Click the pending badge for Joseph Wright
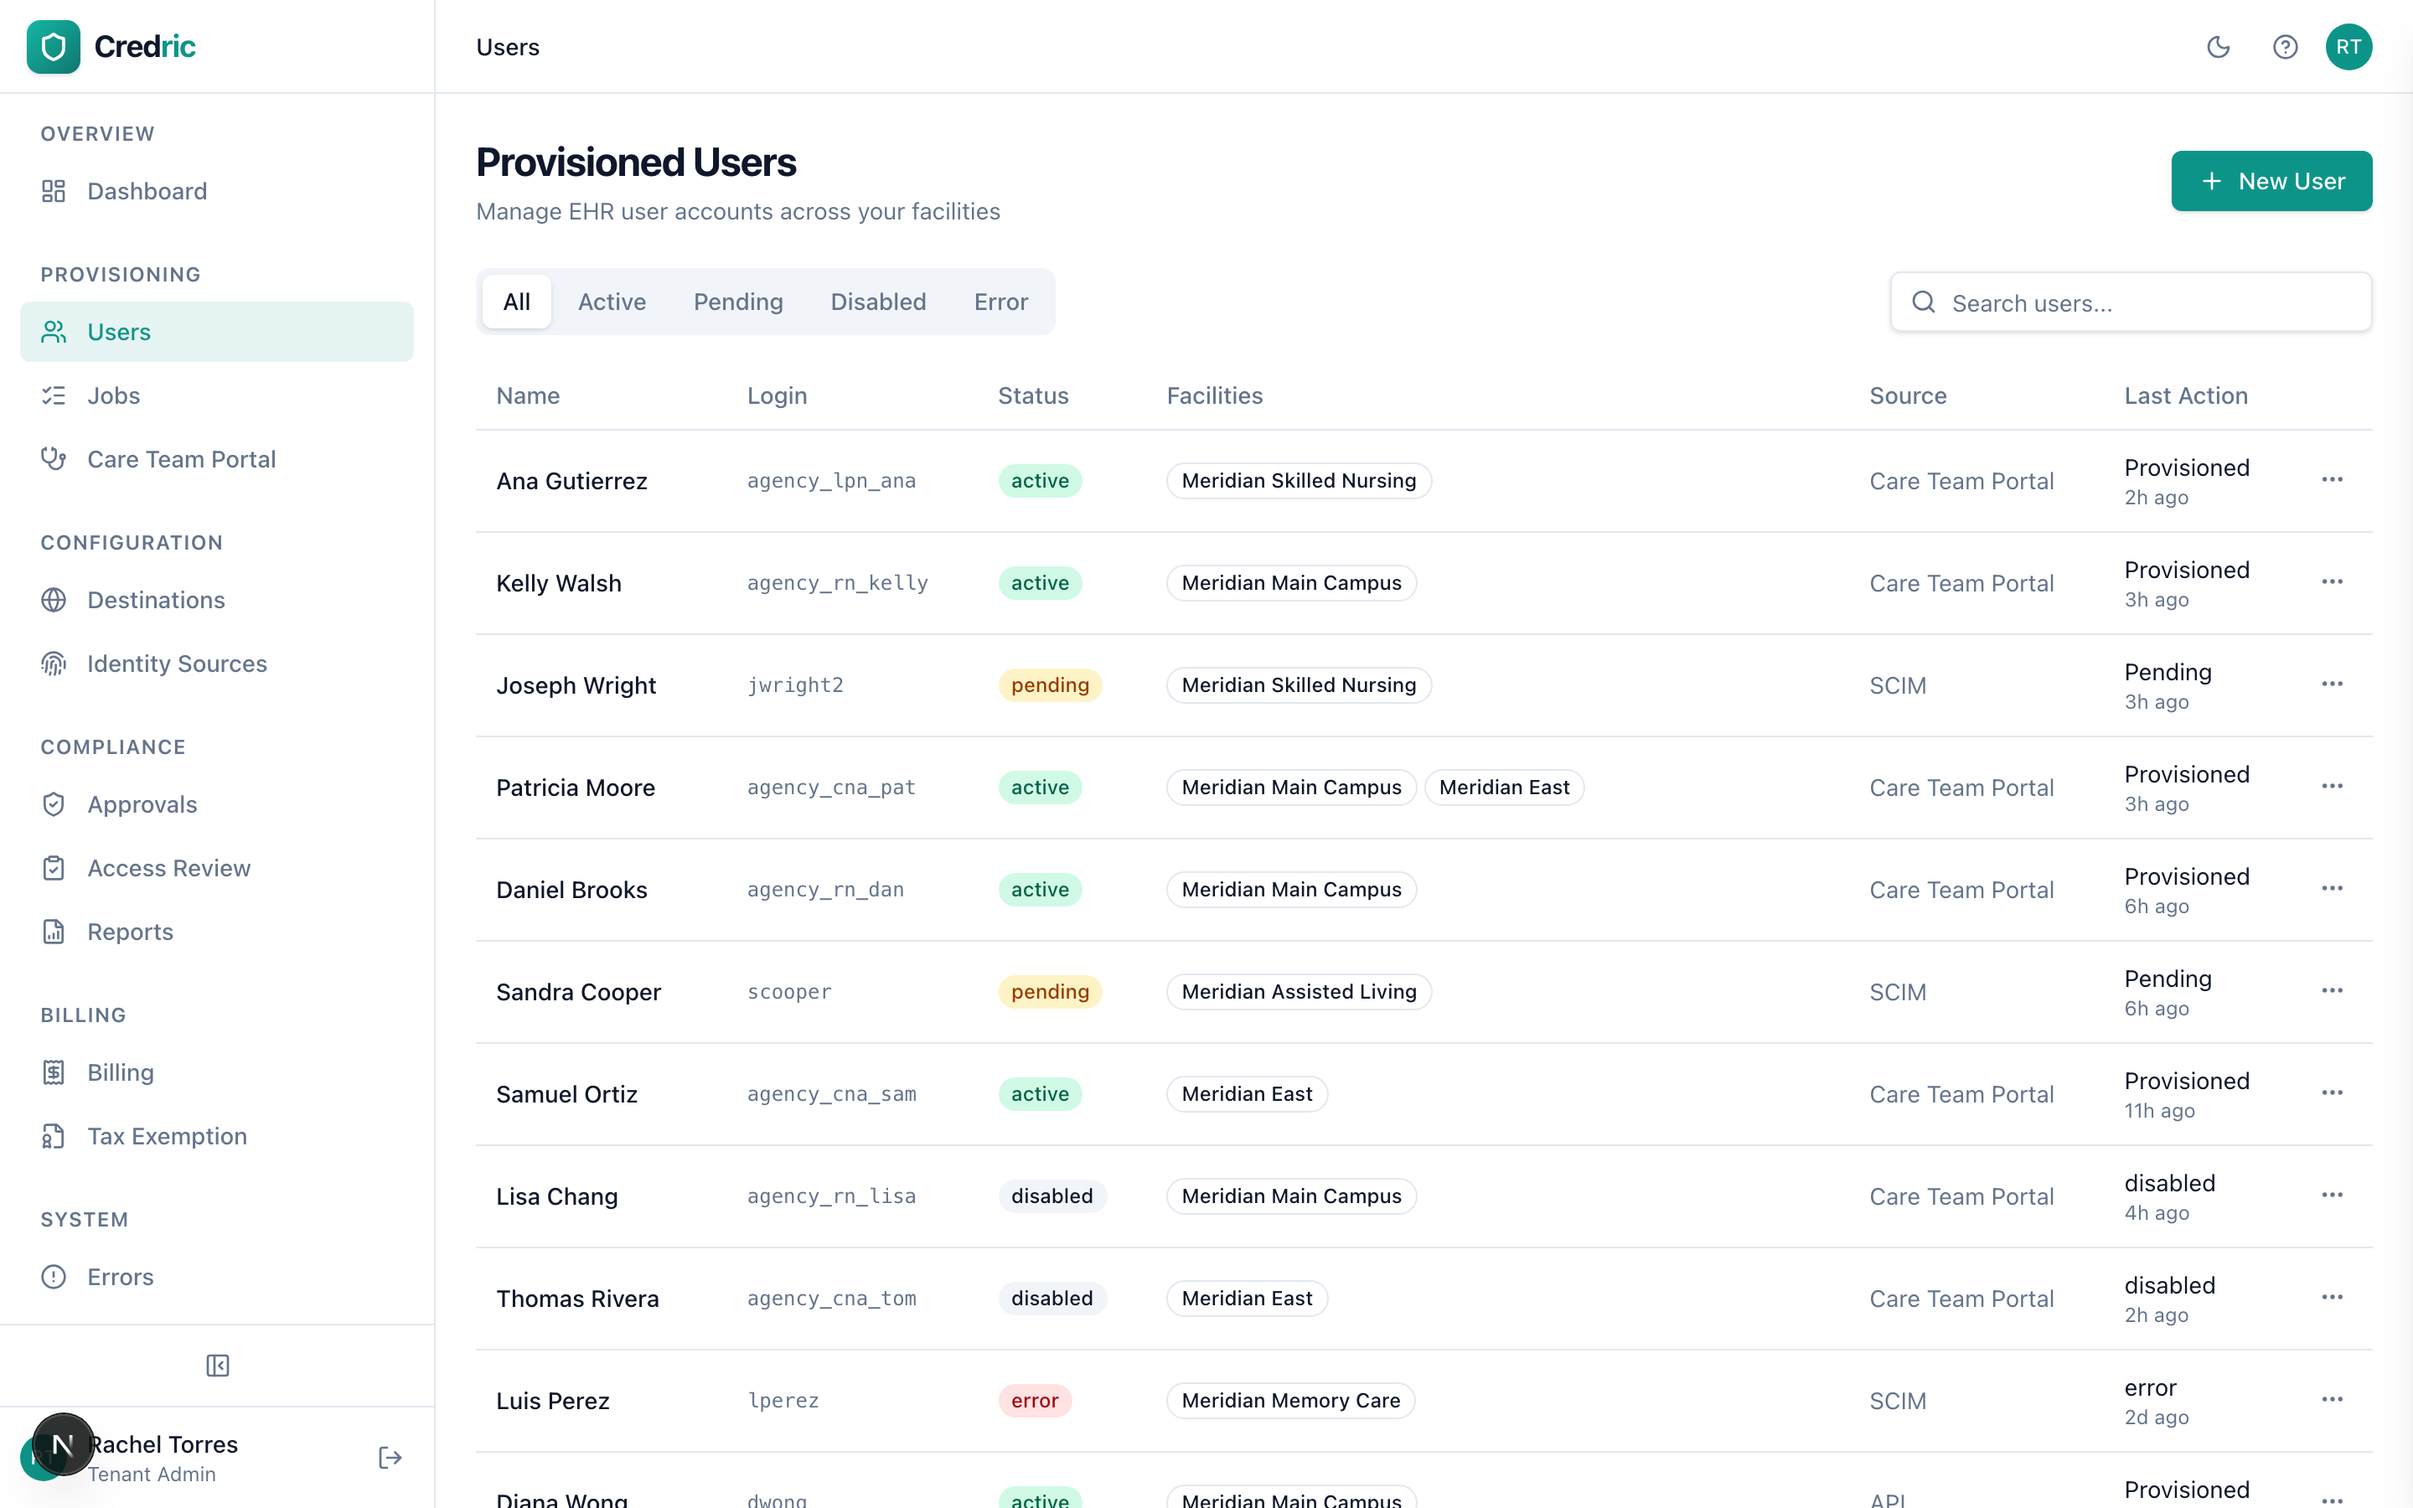Image resolution: width=2413 pixels, height=1508 pixels. pos(1050,685)
